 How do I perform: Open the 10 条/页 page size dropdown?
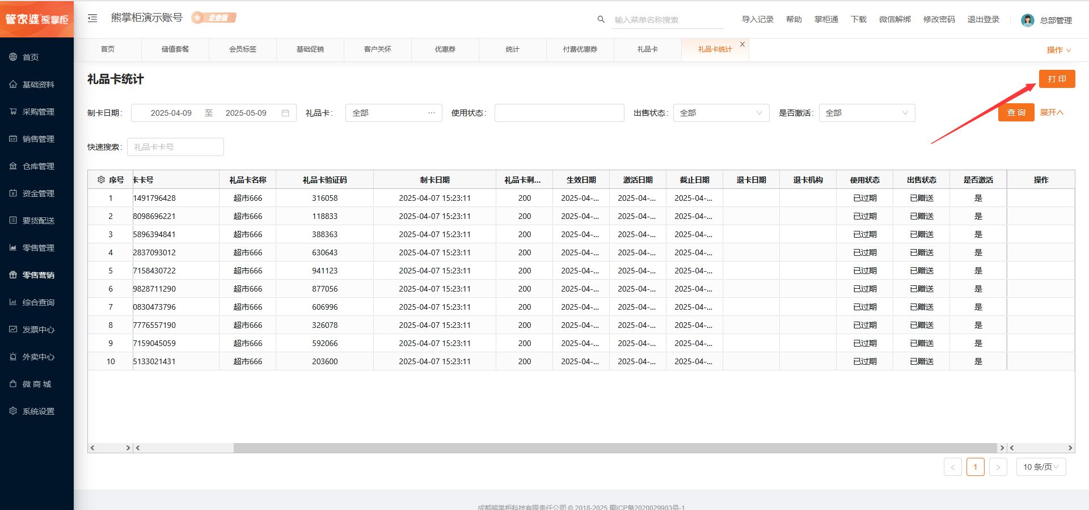point(1041,467)
